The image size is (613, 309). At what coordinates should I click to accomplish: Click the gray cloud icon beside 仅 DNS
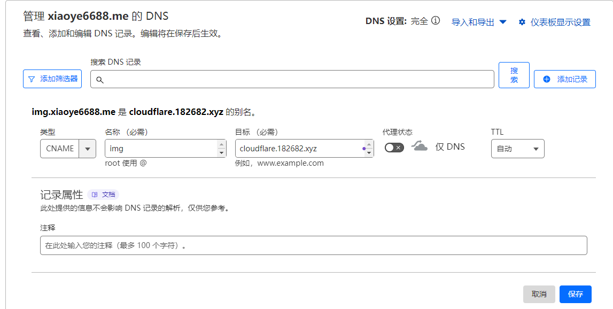(420, 147)
